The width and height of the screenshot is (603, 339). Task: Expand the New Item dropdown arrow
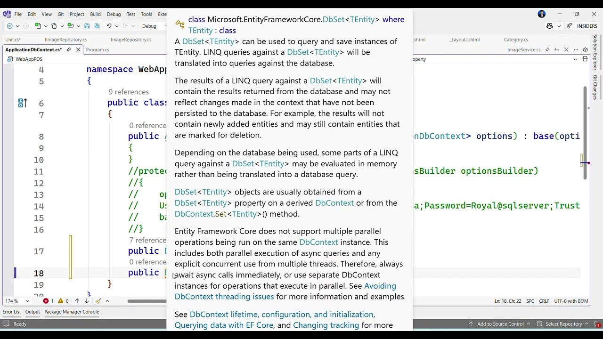pos(45,26)
